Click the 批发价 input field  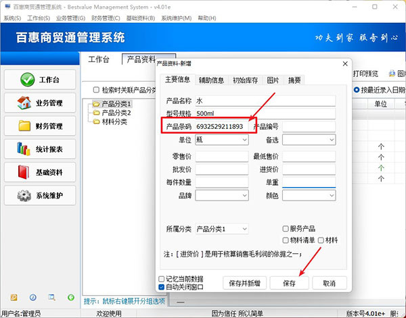[222, 169]
